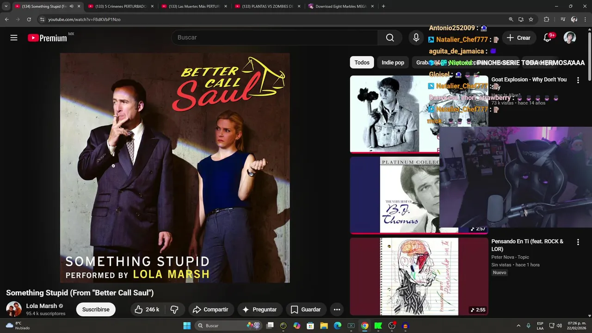Open the YouTube hamburger guide menu
This screenshot has width=592, height=333.
14,38
